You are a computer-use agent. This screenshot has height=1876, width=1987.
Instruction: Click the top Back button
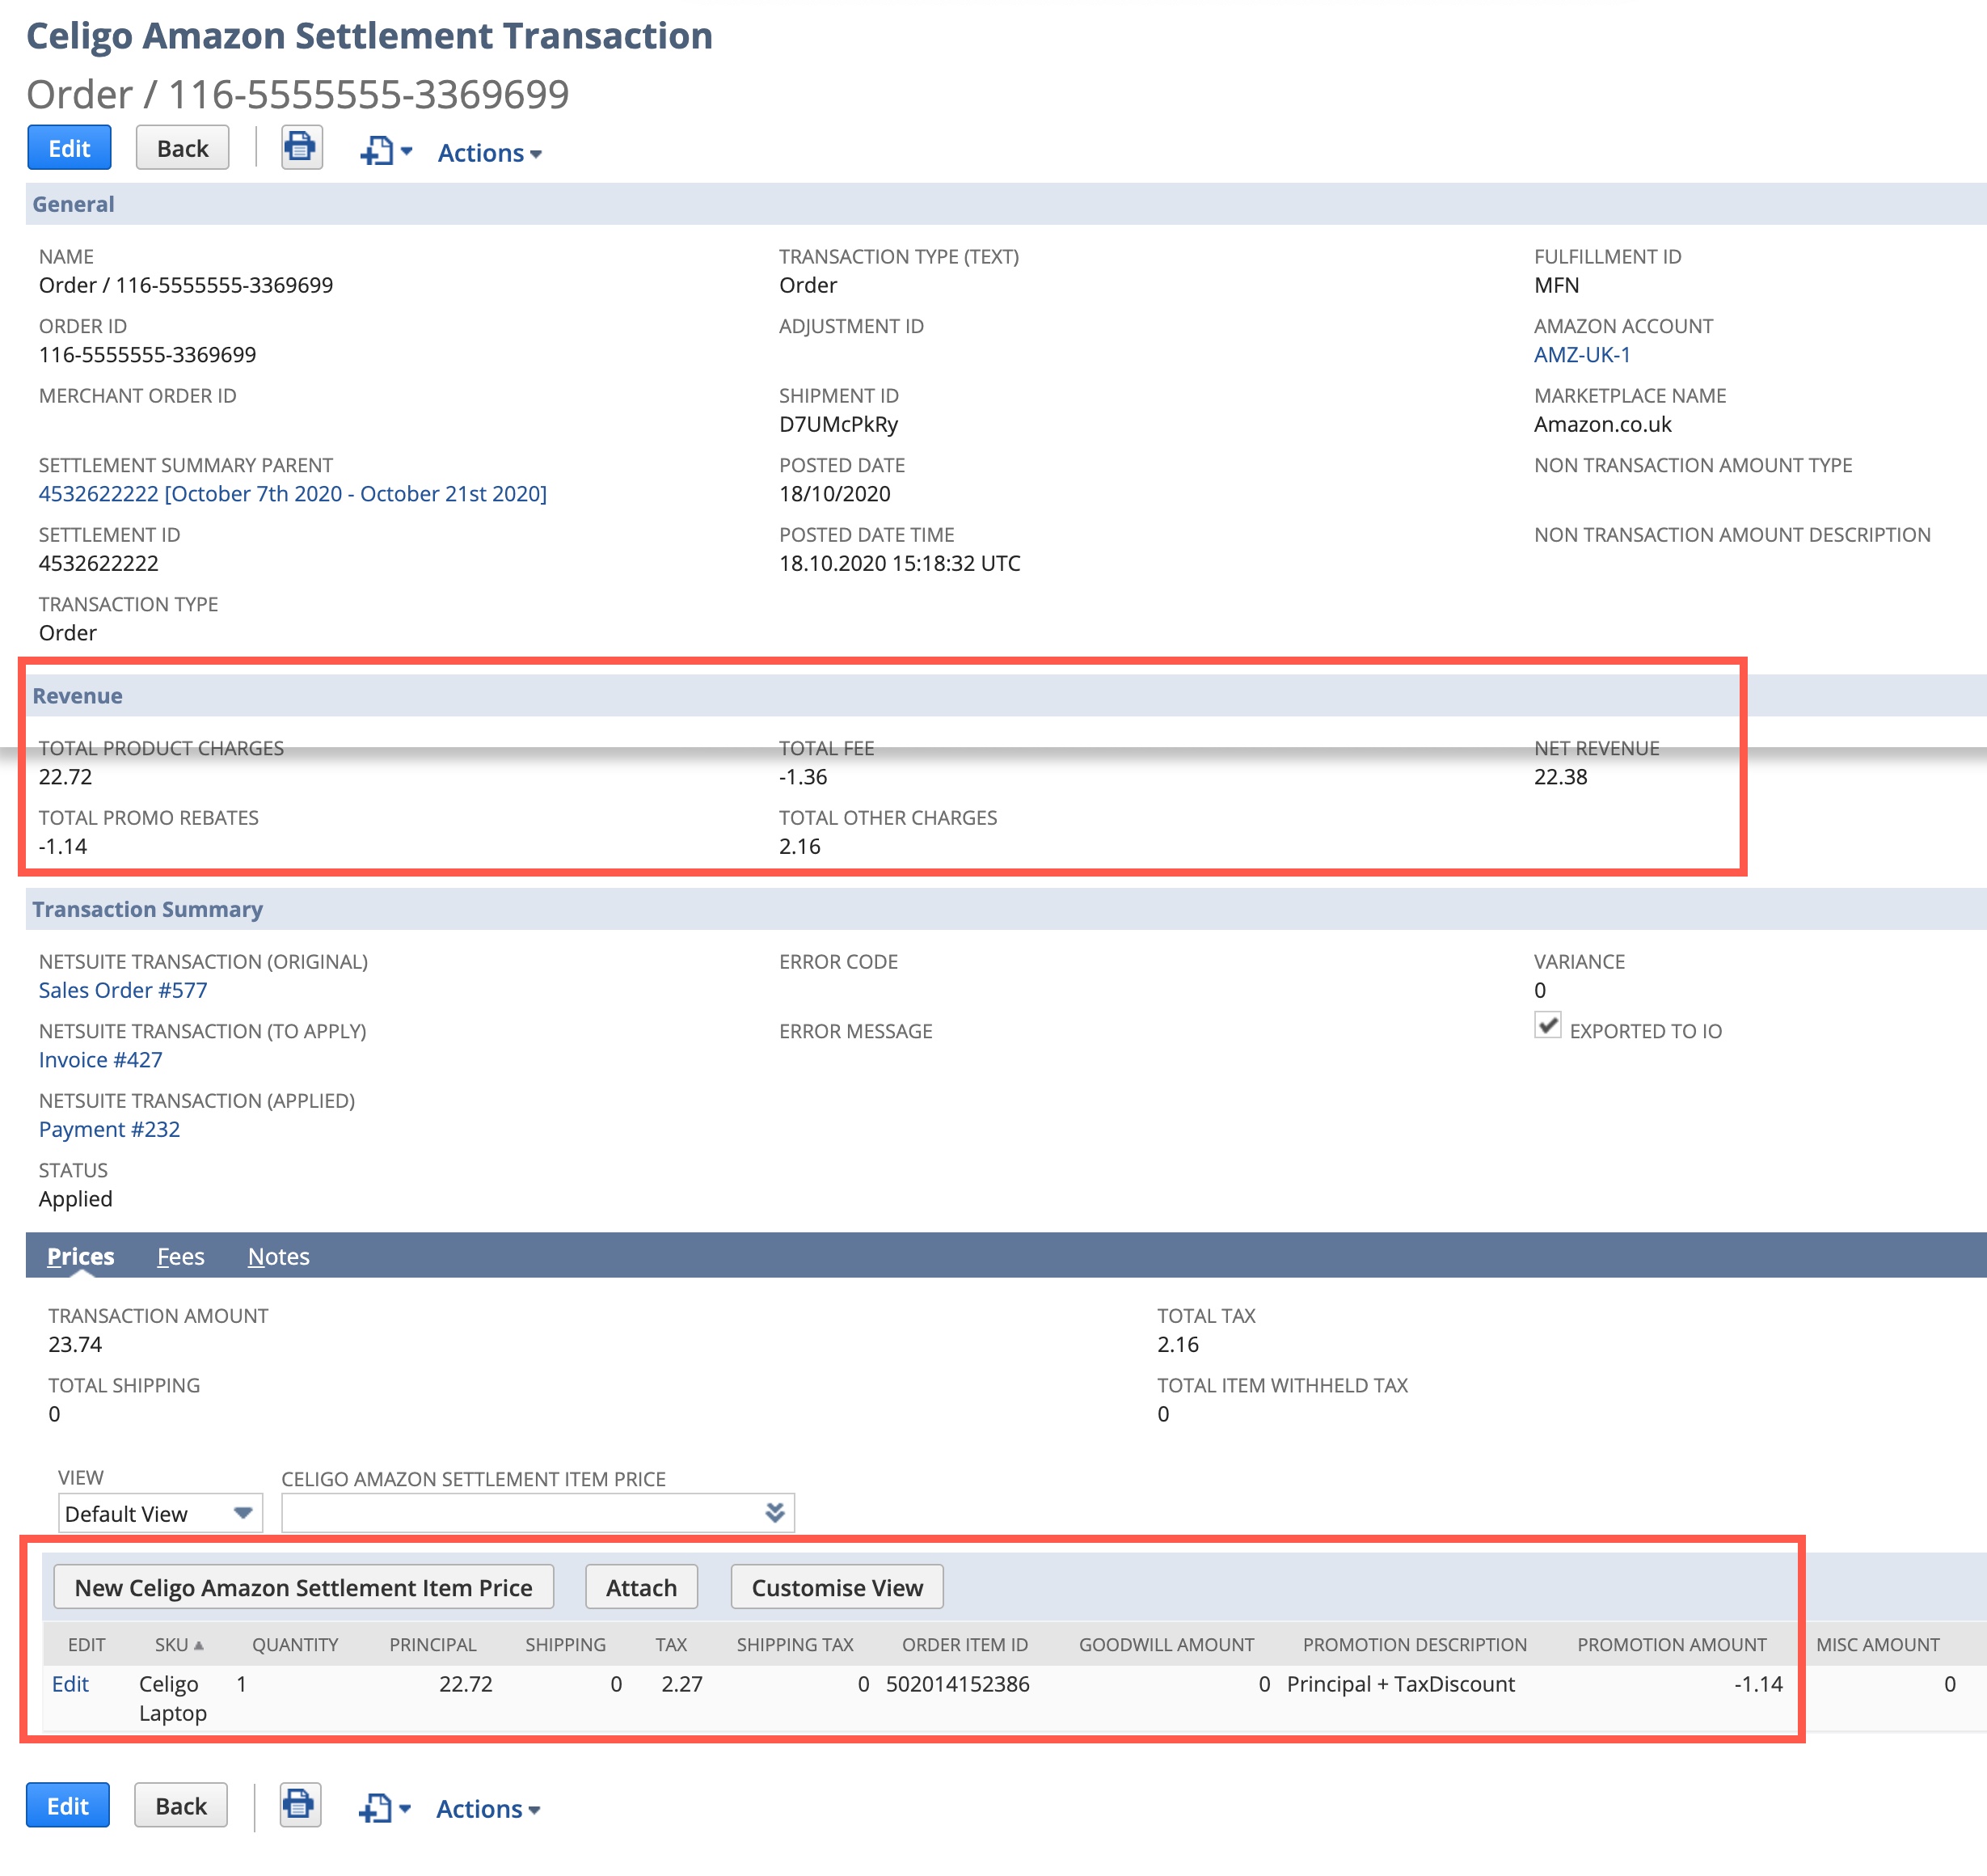tap(183, 148)
